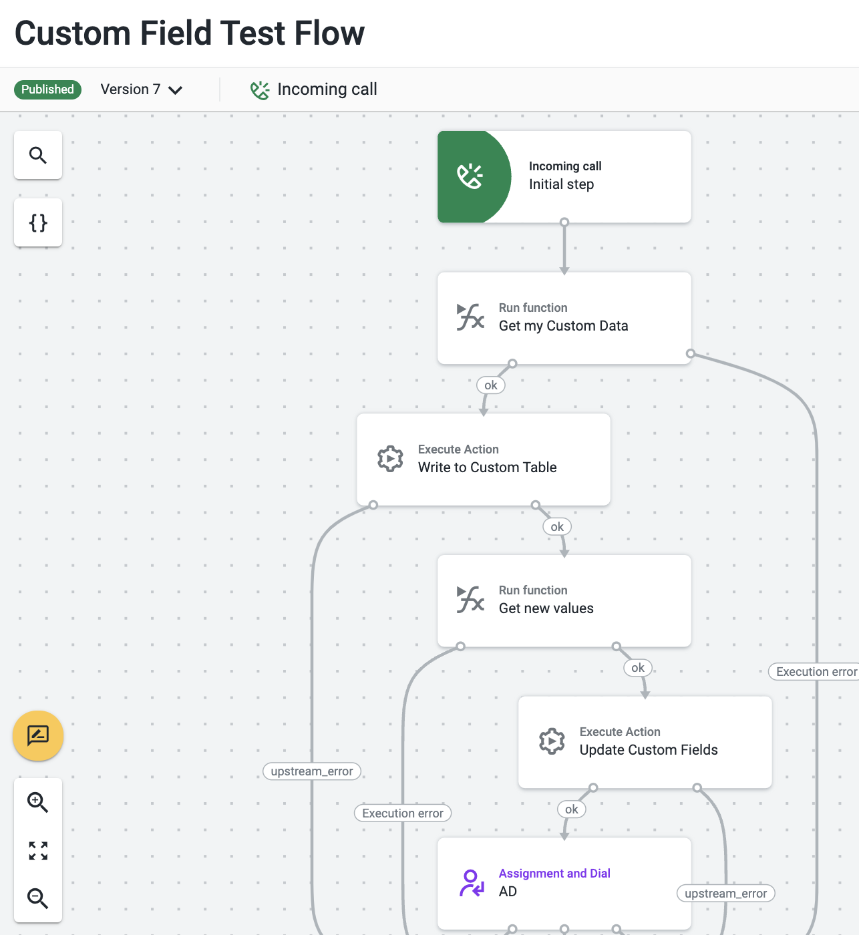Zoom out of the flow canvas
Image resolution: width=859 pixels, height=935 pixels.
pos(38,898)
